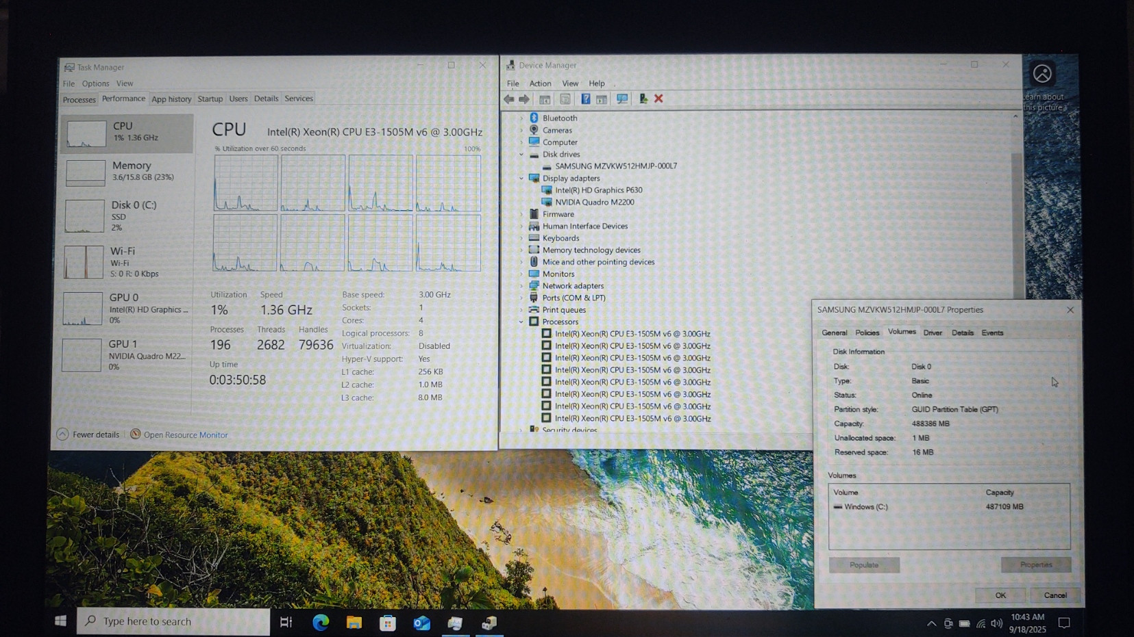Open the Action menu in Device Manager
Screen dimensions: 1134x637
tap(540, 83)
